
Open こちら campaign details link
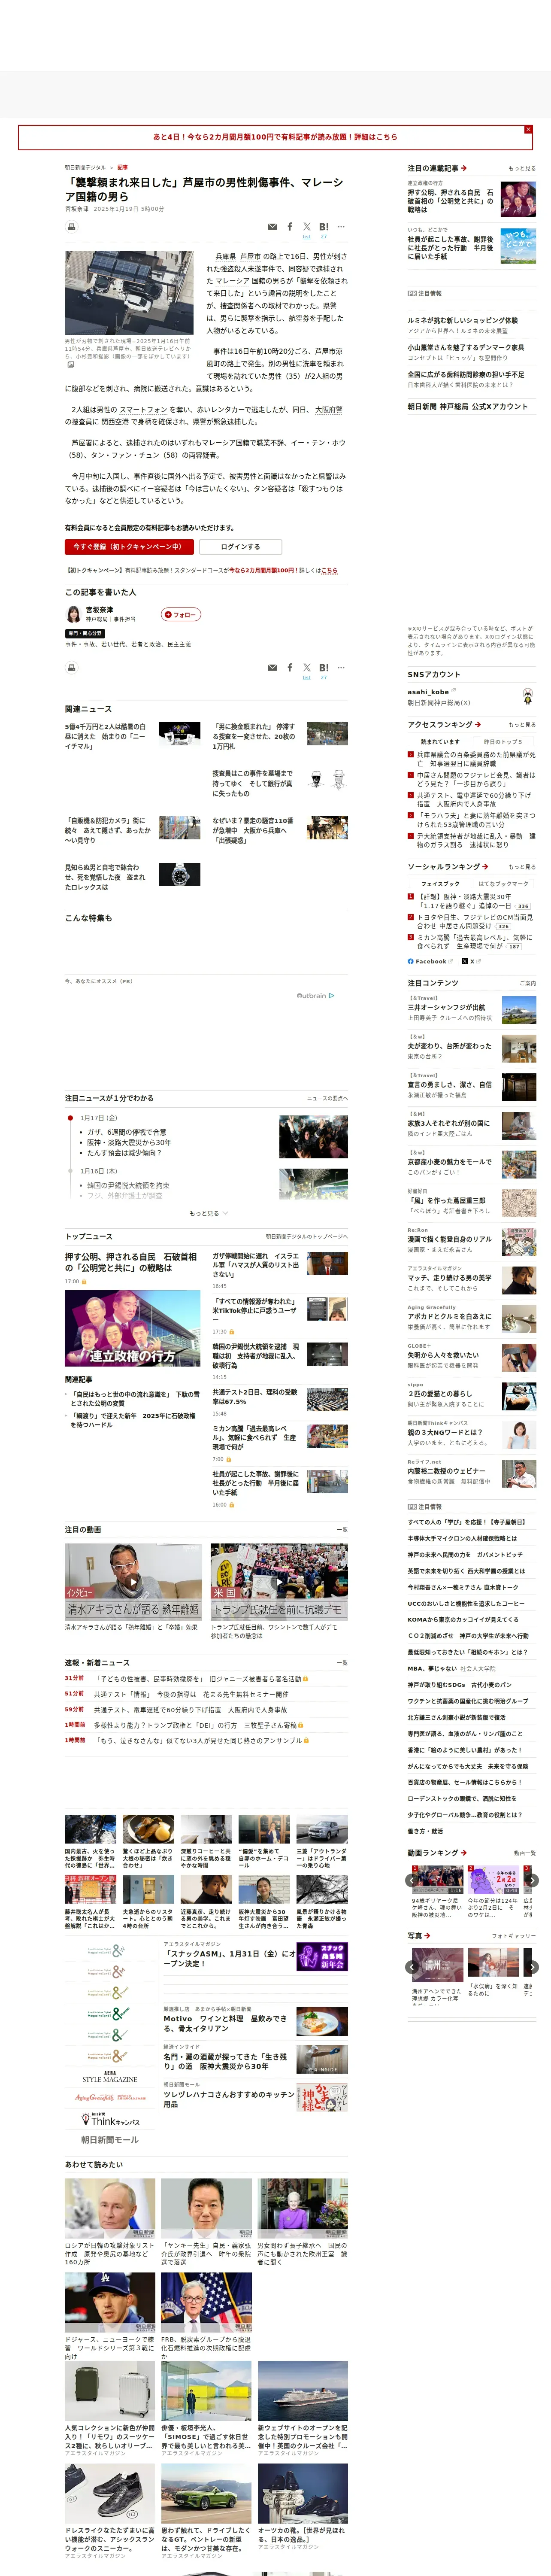tap(330, 570)
